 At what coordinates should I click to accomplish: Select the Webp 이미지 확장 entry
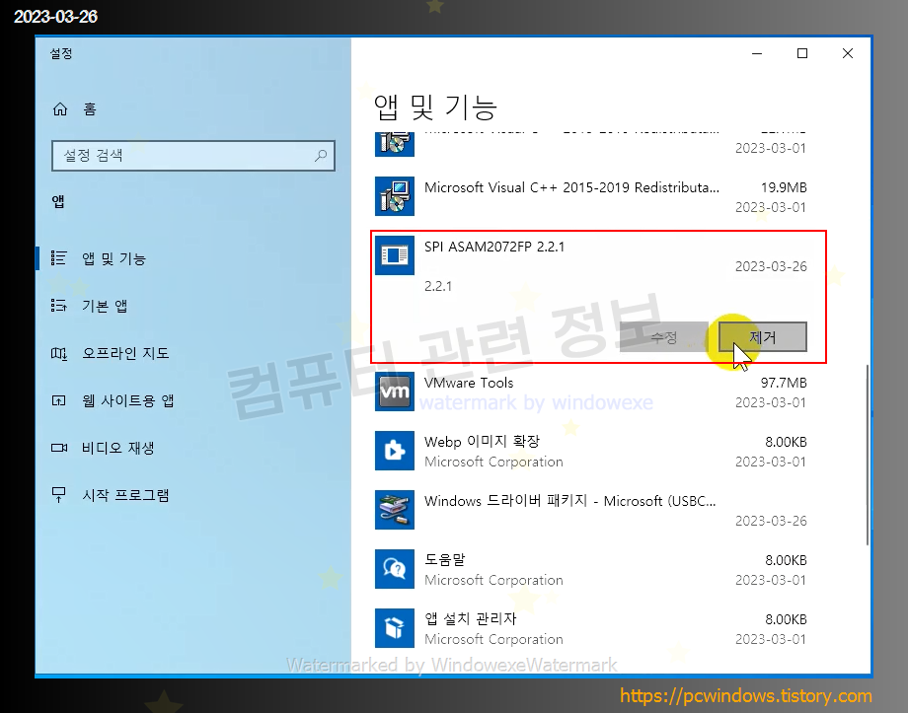(x=482, y=442)
